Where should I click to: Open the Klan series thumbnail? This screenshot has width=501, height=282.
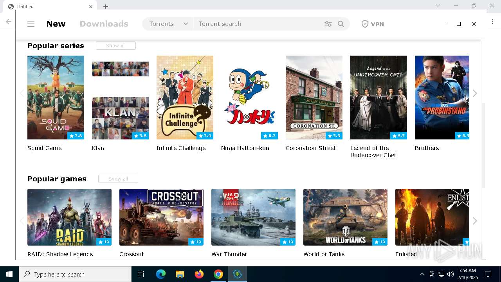[x=120, y=98]
